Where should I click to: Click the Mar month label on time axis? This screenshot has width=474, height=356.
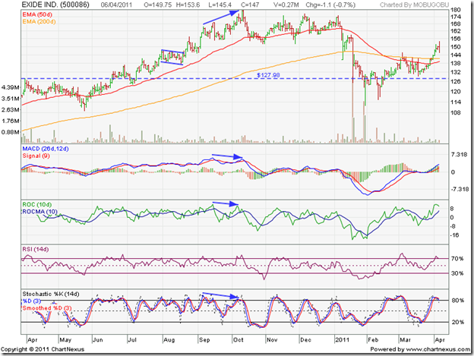click(405, 340)
